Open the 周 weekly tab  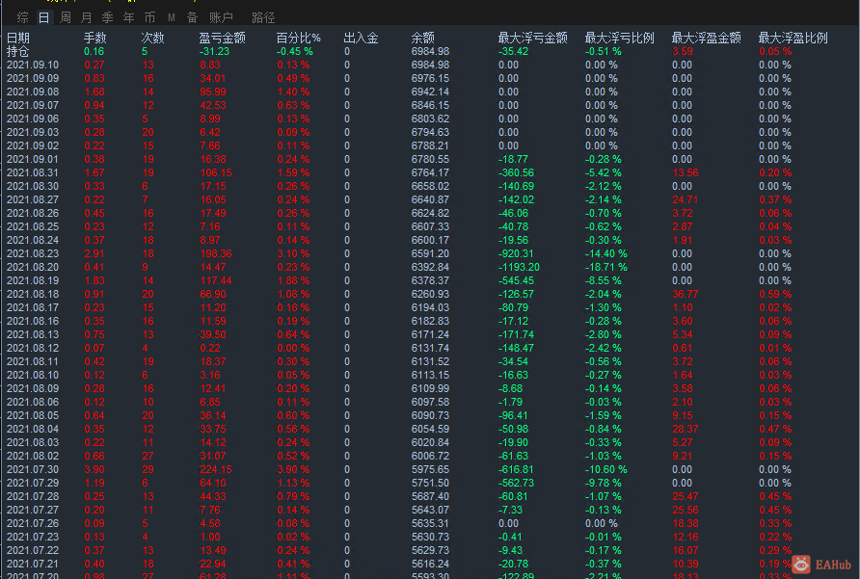point(66,18)
